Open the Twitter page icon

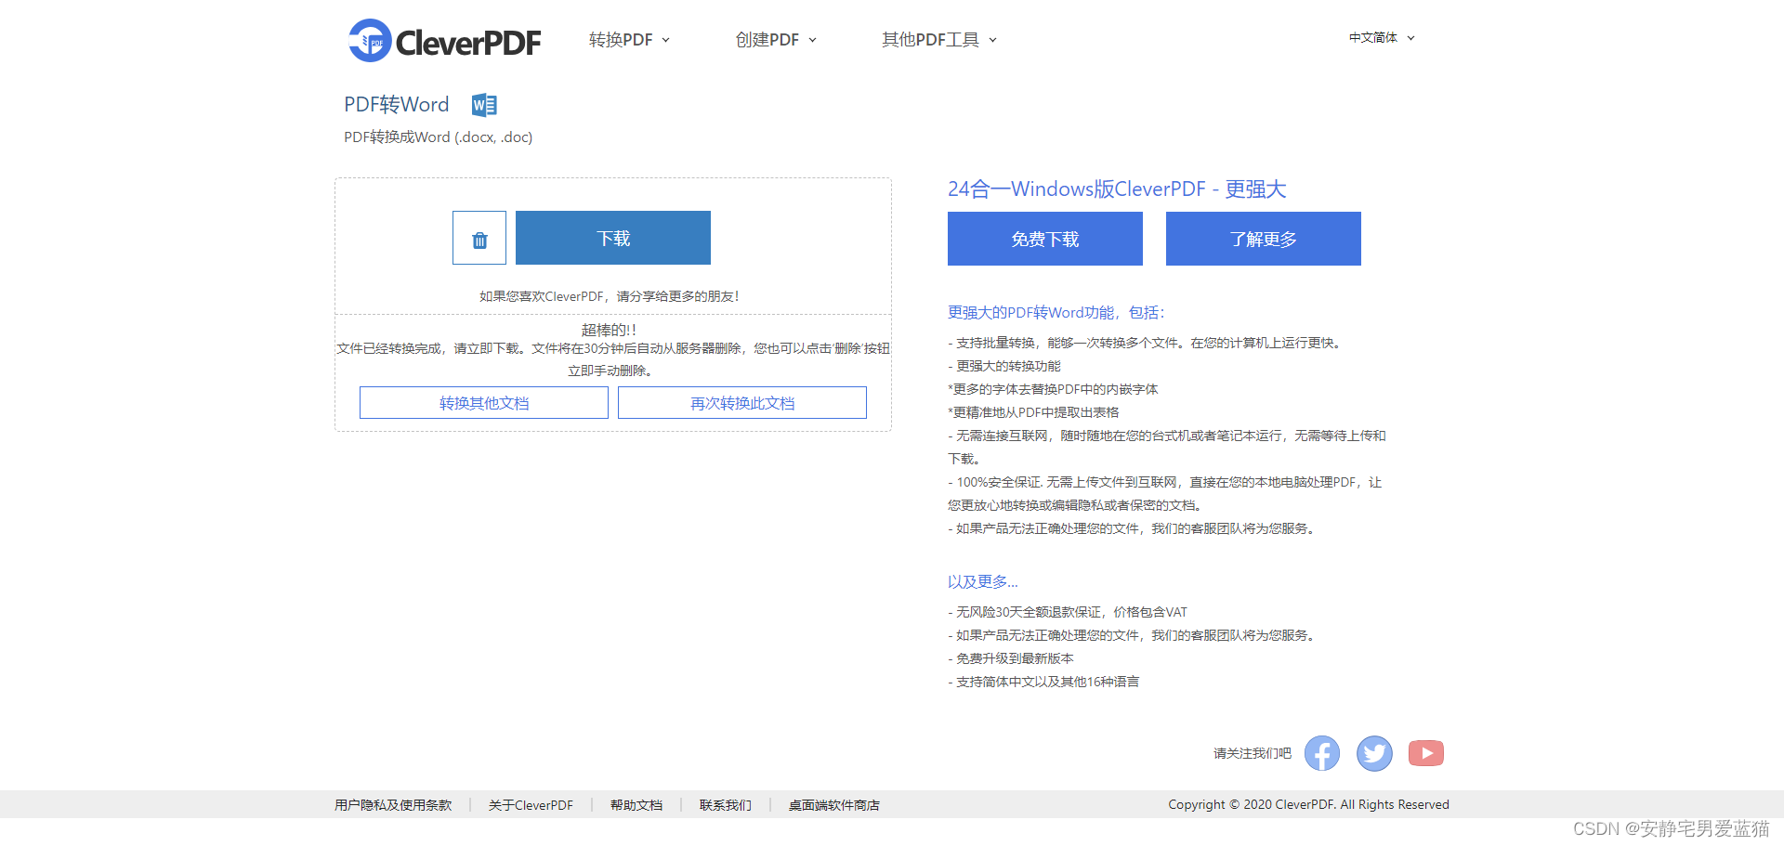(x=1374, y=753)
